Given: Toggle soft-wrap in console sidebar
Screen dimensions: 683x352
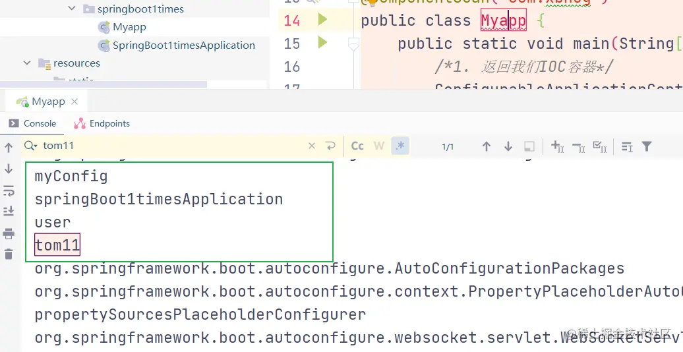Looking at the screenshot, I should 9,190.
